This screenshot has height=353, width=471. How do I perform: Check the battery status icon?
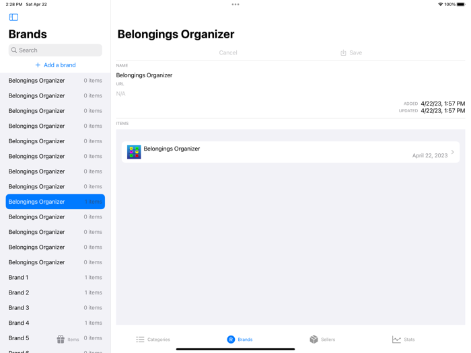pyautogui.click(x=461, y=4)
